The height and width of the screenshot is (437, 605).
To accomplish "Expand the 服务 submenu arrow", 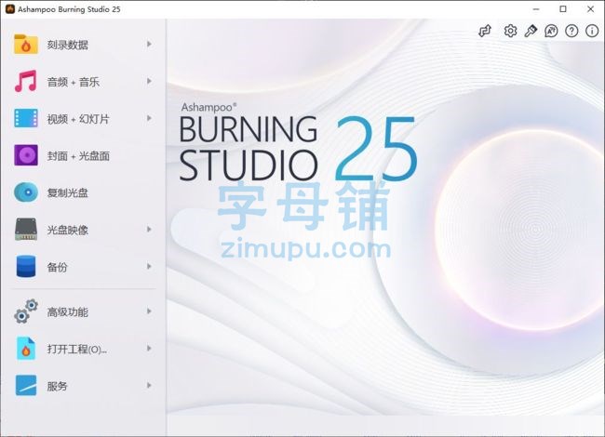I will 149,385.
